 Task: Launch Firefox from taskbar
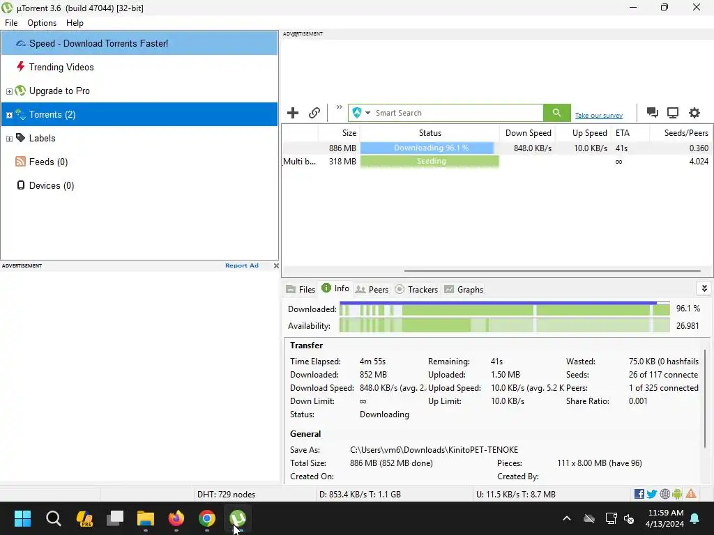[176, 518]
